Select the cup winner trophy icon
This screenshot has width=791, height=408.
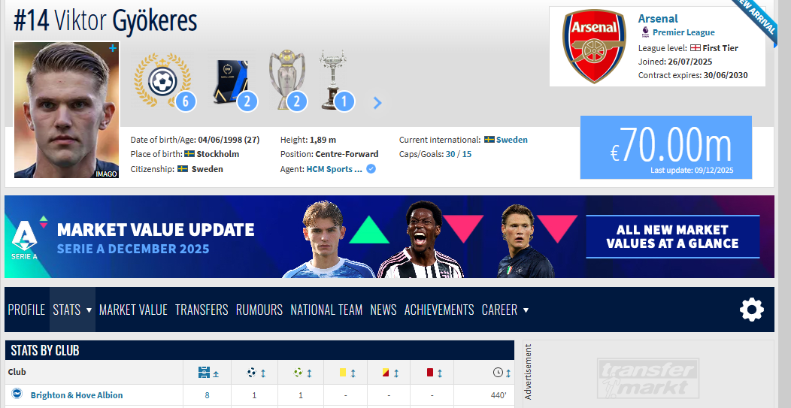(x=332, y=80)
